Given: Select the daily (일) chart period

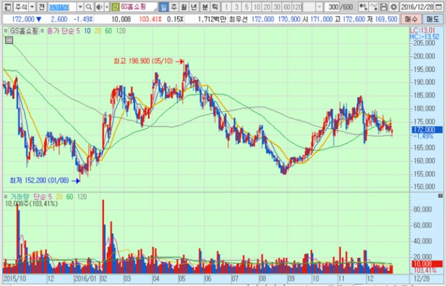Looking at the screenshot, I should pos(164,6).
